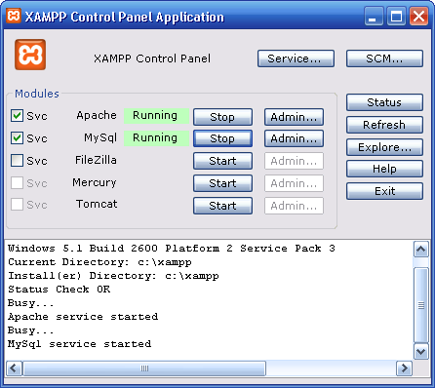The height and width of the screenshot is (388, 435).
Task: Open the Service... settings button
Action: (x=296, y=58)
